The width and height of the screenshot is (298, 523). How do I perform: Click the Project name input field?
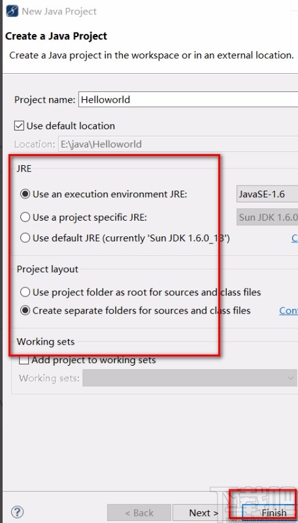tap(188, 100)
